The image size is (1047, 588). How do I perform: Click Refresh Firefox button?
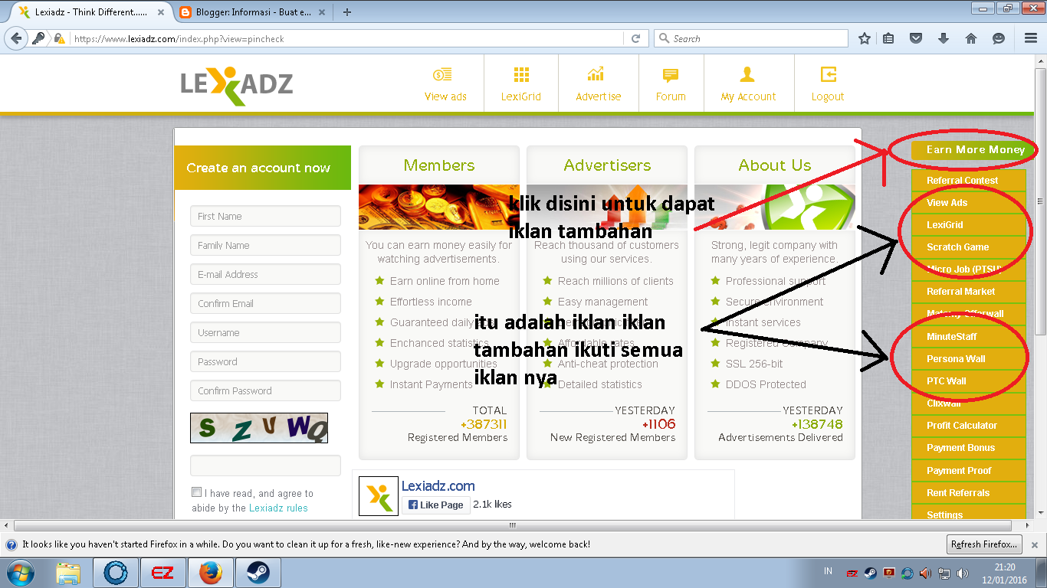[x=984, y=544]
